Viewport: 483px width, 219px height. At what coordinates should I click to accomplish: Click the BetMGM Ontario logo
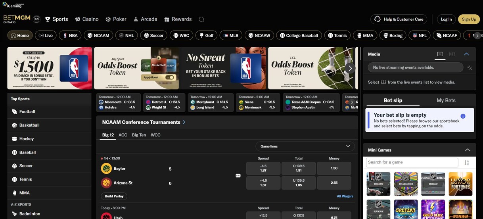point(17,19)
